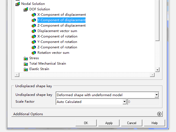Click the X-Component of displacement contour icon

34,15
